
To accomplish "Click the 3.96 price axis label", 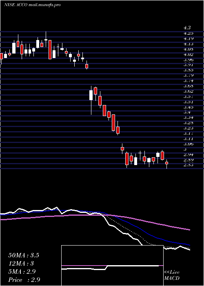I will coord(188,60).
